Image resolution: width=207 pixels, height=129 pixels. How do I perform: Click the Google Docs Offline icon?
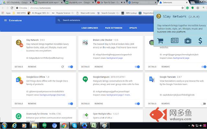19,80
